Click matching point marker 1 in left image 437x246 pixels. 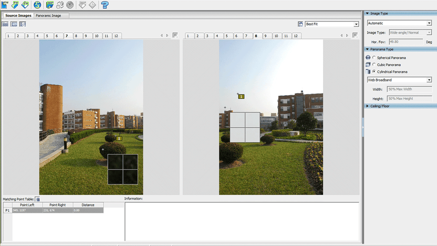119,138
